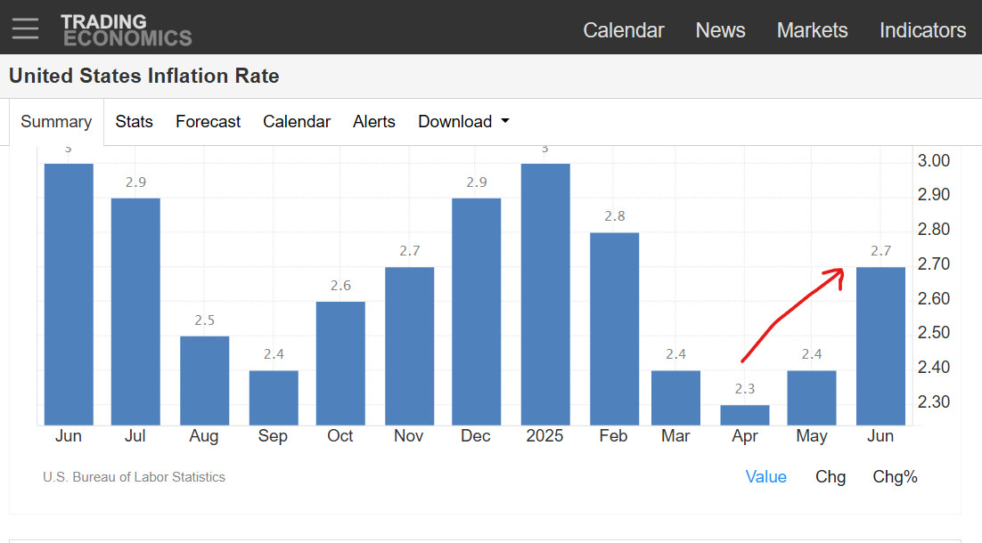Select the Calendar tab below the title

point(296,121)
